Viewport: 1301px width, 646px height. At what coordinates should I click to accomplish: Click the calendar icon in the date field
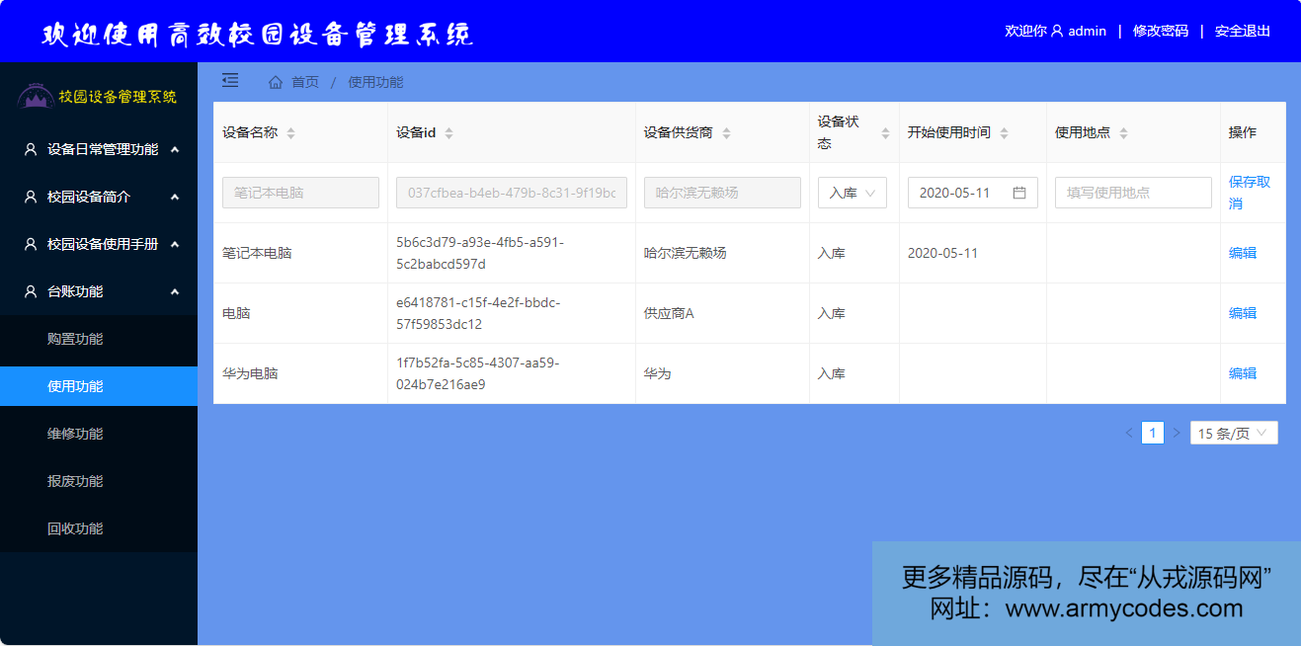point(1019,193)
